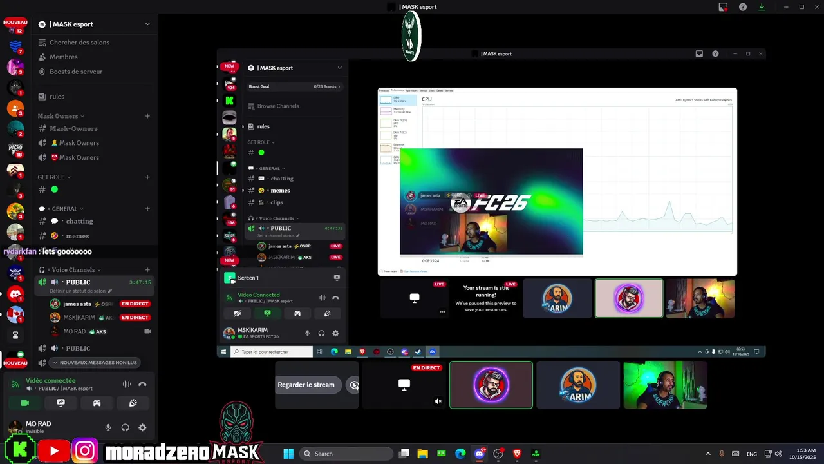Stop Screen 1 streaming in streamed window

(x=337, y=278)
